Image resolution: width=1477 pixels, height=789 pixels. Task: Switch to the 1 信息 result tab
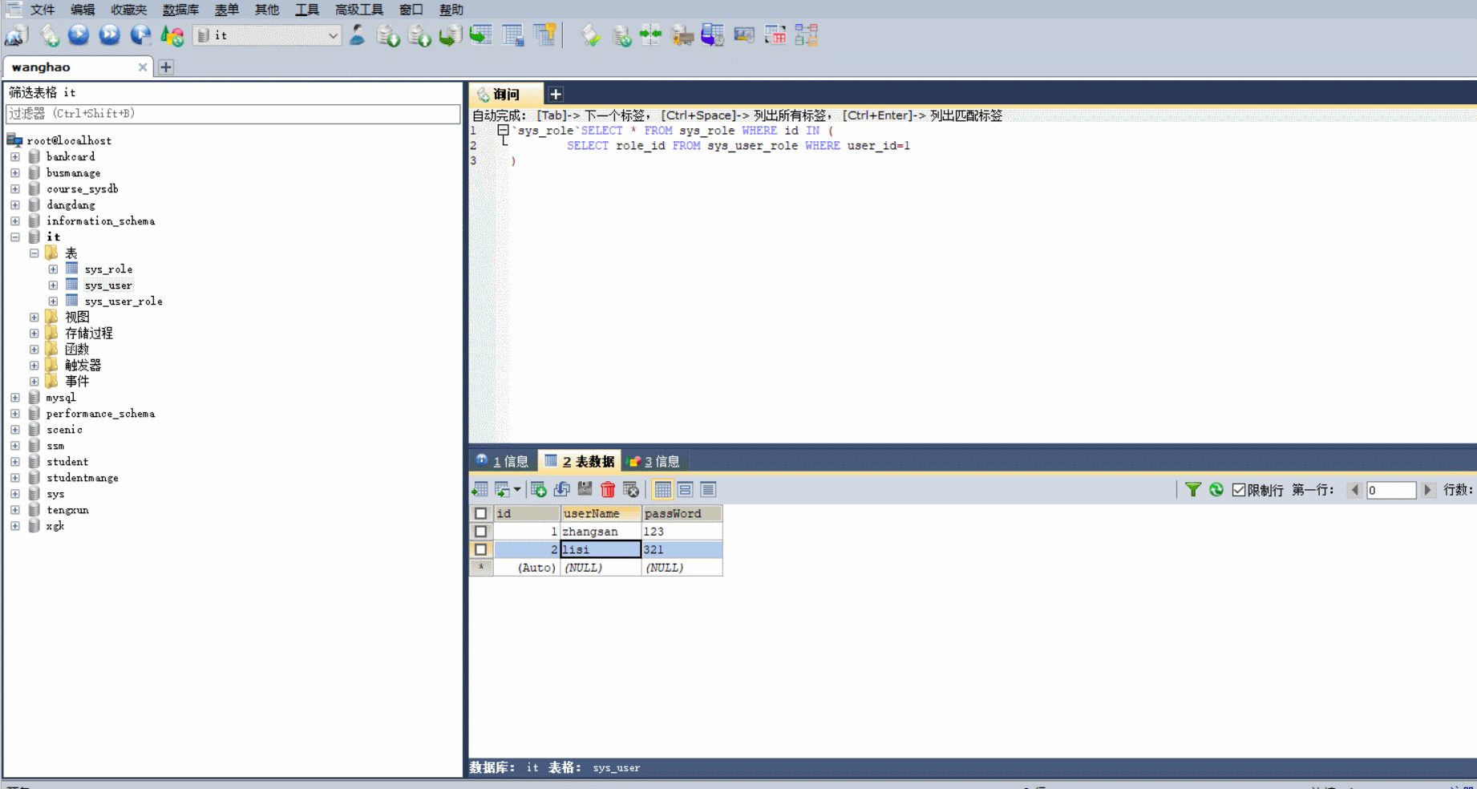pyautogui.click(x=503, y=461)
